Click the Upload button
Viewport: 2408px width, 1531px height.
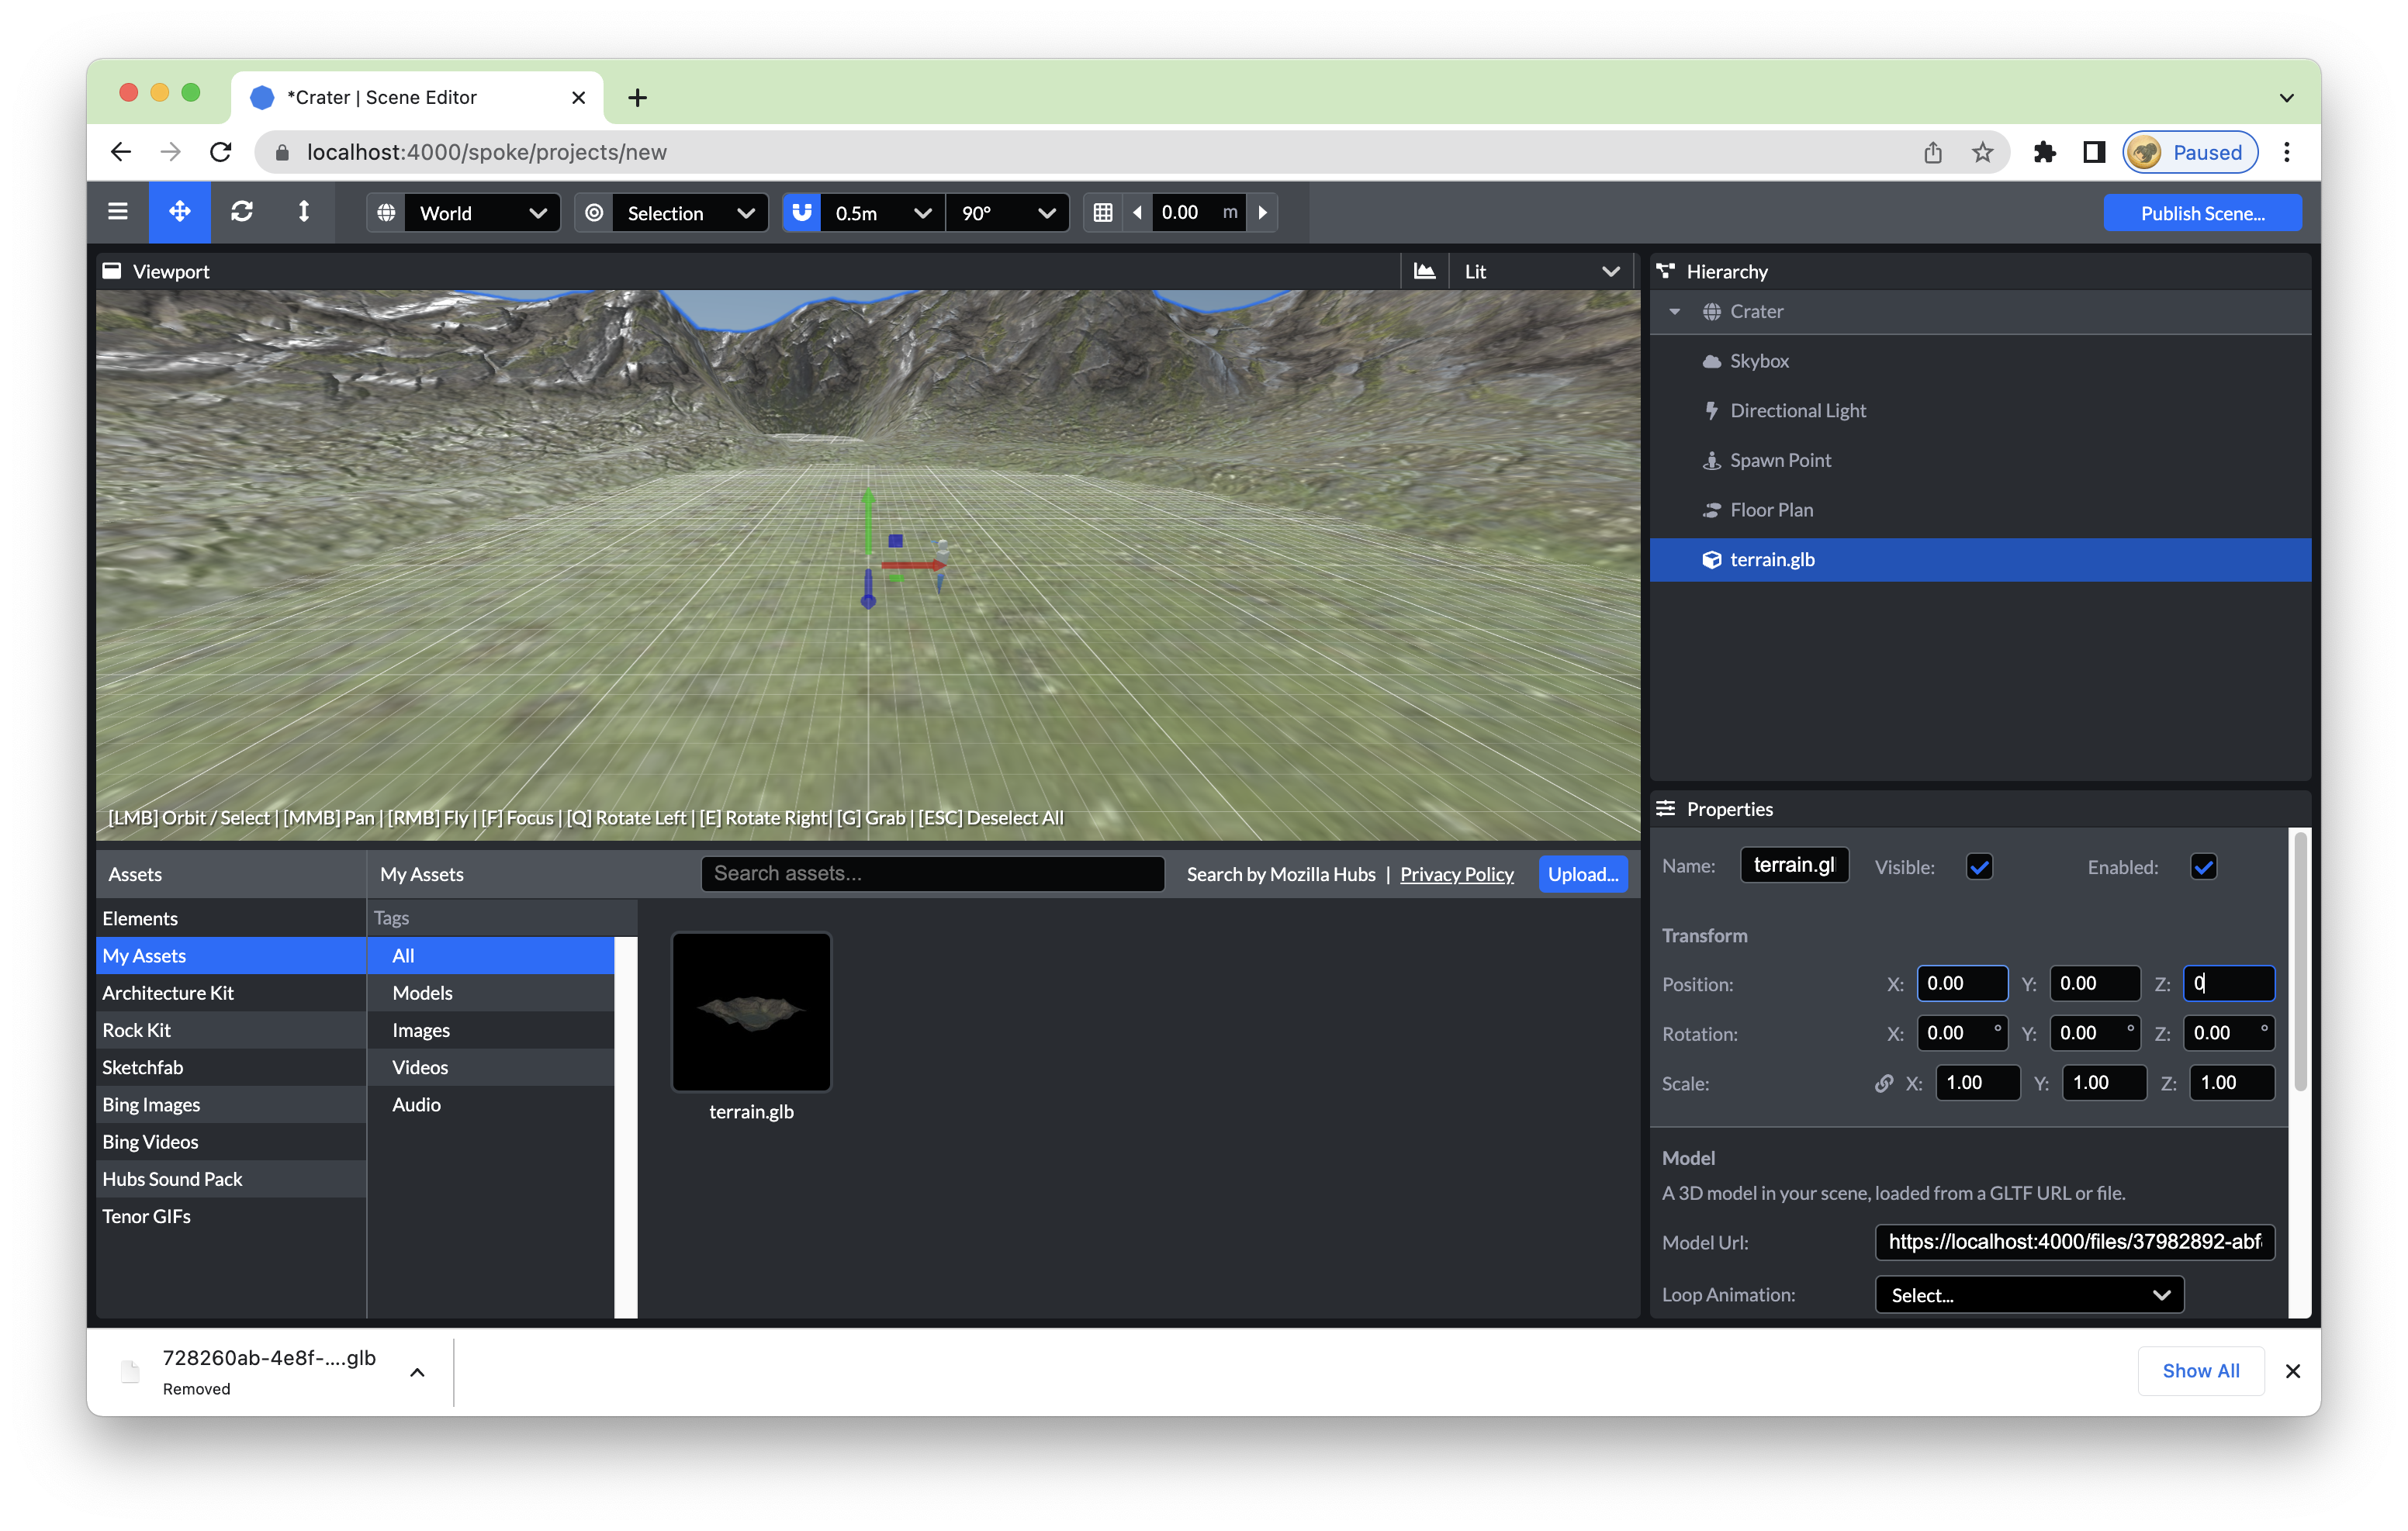point(1583,874)
